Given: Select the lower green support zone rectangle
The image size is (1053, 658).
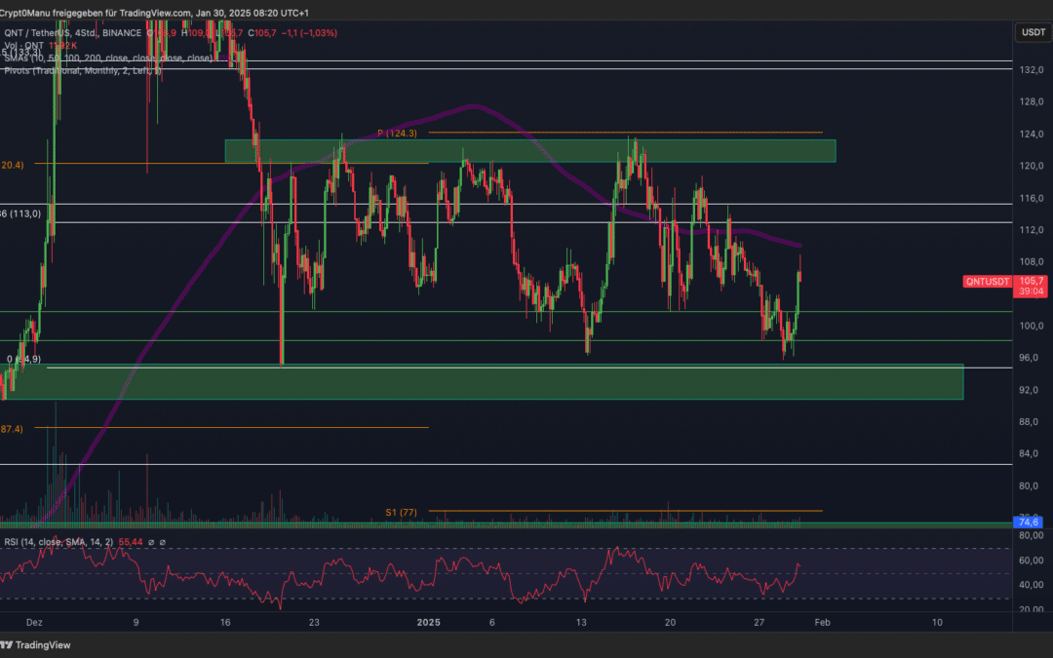Looking at the screenshot, I should pos(484,382).
